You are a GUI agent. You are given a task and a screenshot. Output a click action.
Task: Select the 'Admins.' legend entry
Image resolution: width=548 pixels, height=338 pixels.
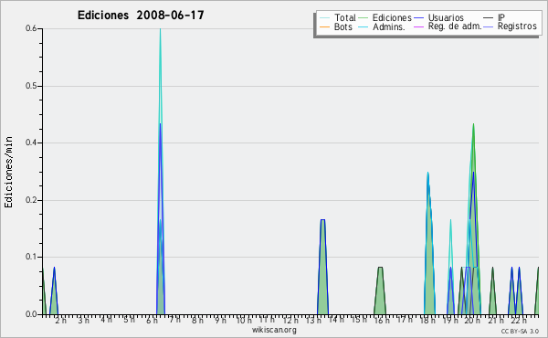(382, 26)
